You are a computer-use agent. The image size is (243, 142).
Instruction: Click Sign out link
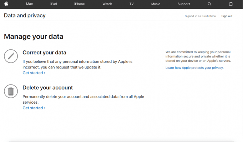(227, 16)
